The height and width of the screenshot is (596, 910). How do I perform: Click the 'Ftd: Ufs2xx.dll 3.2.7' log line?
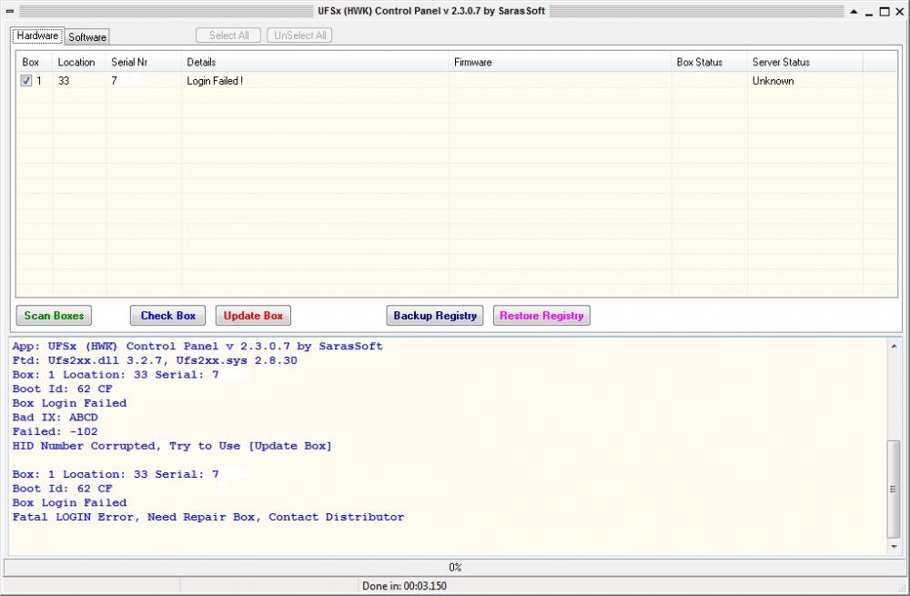155,360
